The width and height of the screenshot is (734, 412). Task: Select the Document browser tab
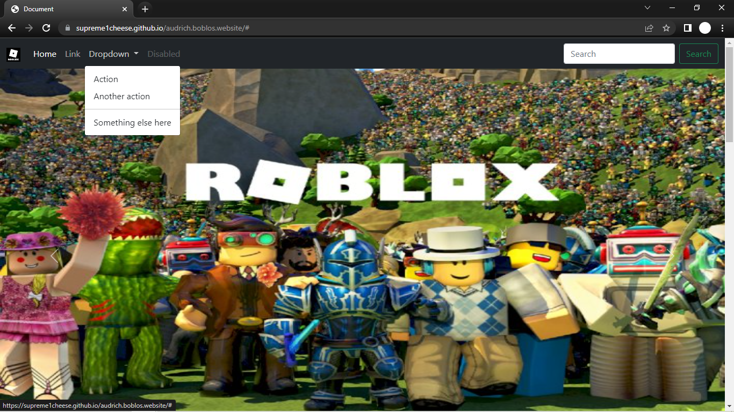[x=69, y=9]
